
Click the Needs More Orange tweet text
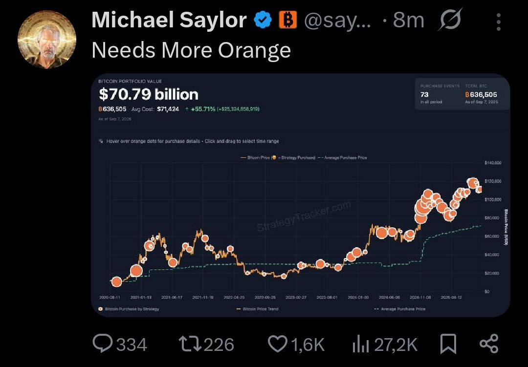(191, 50)
